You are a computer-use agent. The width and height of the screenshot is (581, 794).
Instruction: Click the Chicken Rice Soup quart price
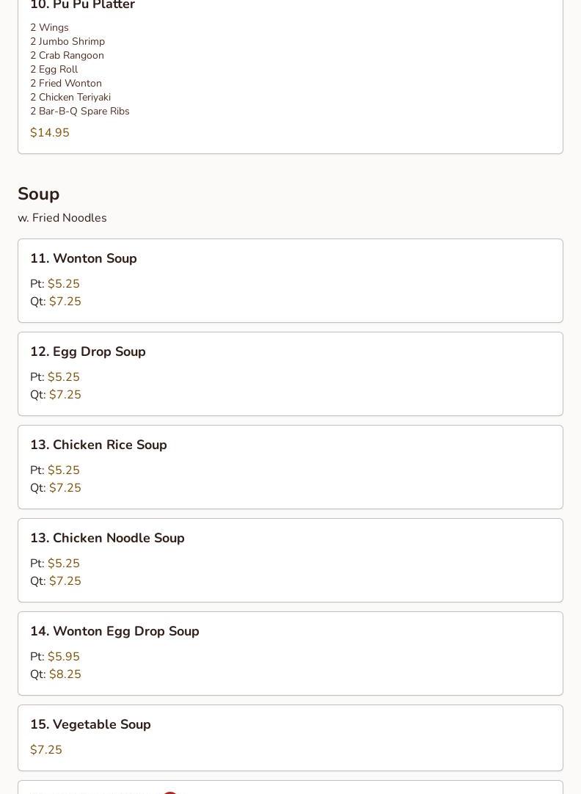tap(65, 488)
